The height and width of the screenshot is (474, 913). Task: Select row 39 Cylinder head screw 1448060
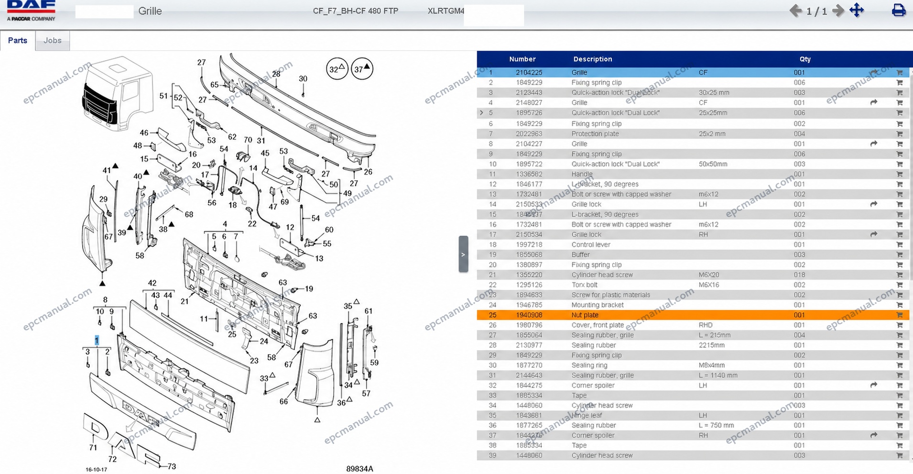tap(693, 456)
